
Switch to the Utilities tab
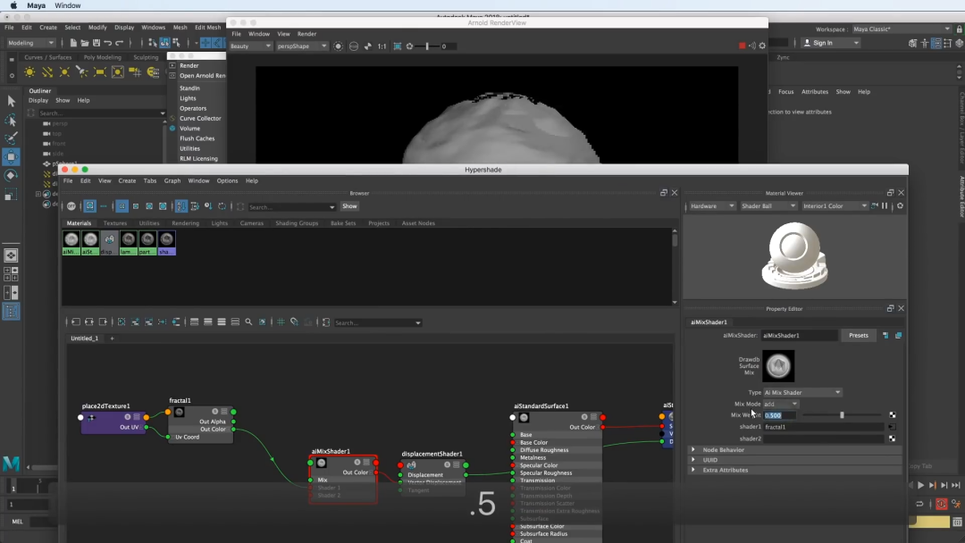tap(149, 223)
